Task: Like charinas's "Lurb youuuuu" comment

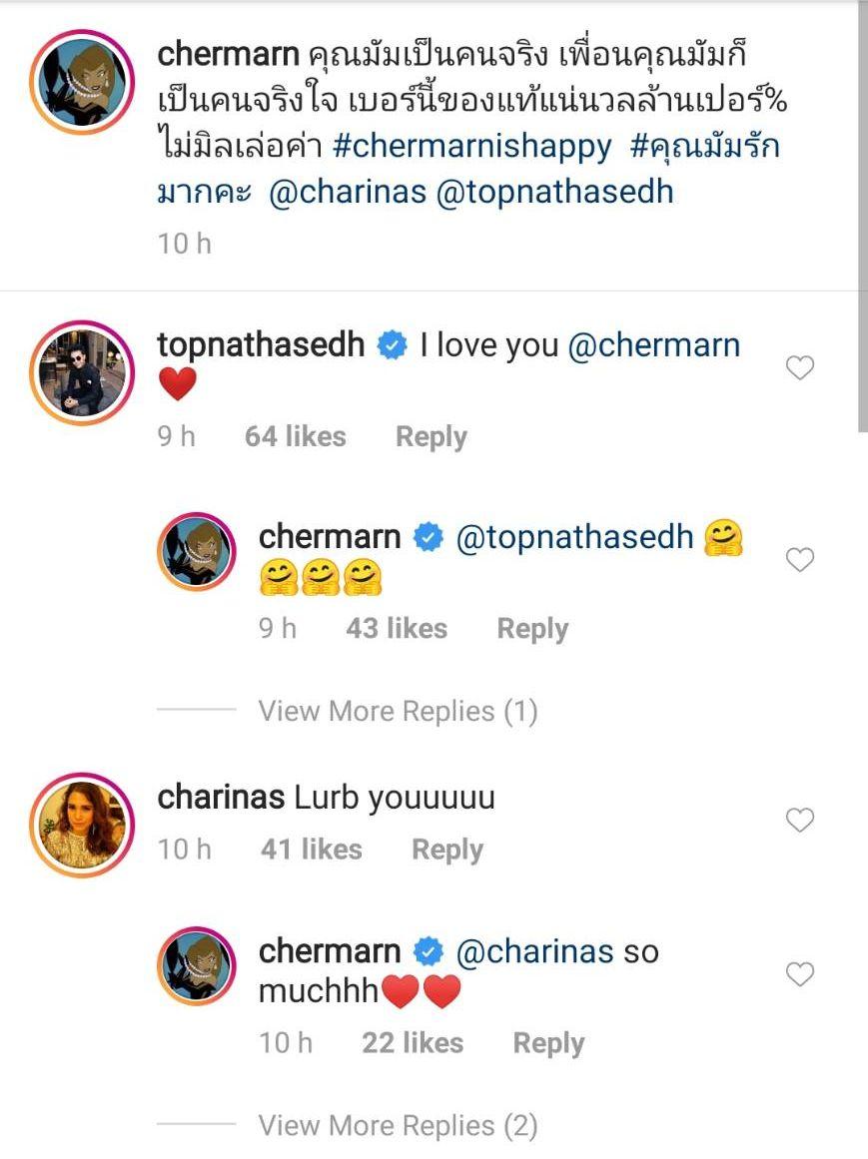Action: (800, 821)
